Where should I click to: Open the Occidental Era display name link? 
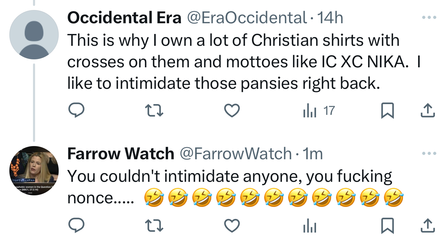coord(124,18)
